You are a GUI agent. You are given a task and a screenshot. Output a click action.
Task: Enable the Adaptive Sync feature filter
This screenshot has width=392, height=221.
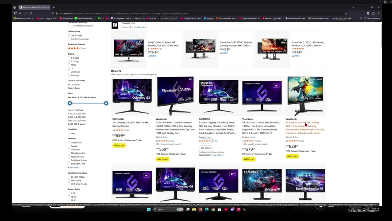pos(69,157)
